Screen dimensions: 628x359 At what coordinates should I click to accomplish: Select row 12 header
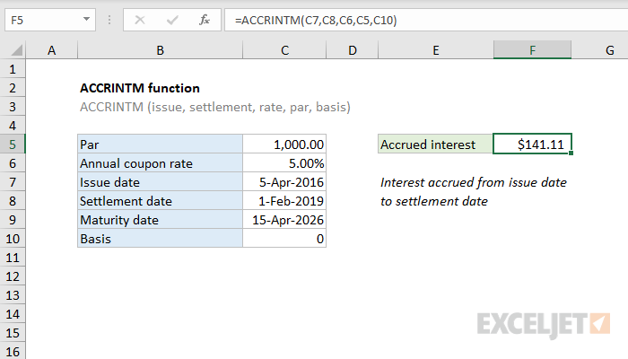point(13,276)
